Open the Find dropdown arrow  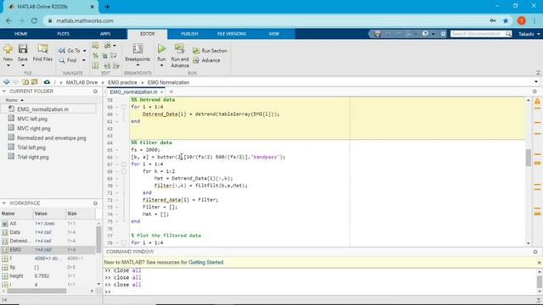point(84,60)
